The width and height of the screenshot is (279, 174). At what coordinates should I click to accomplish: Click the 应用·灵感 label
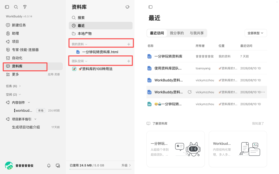point(54,74)
